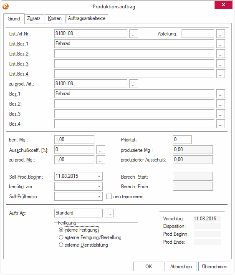Click the empty List.Bez.4 field

(x=134, y=74)
